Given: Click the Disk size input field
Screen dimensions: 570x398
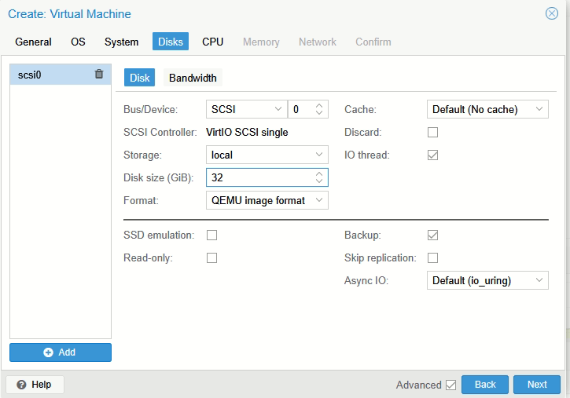Looking at the screenshot, I should (x=259, y=178).
